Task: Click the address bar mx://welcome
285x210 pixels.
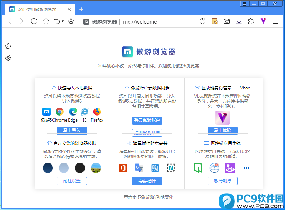Action: point(140,22)
